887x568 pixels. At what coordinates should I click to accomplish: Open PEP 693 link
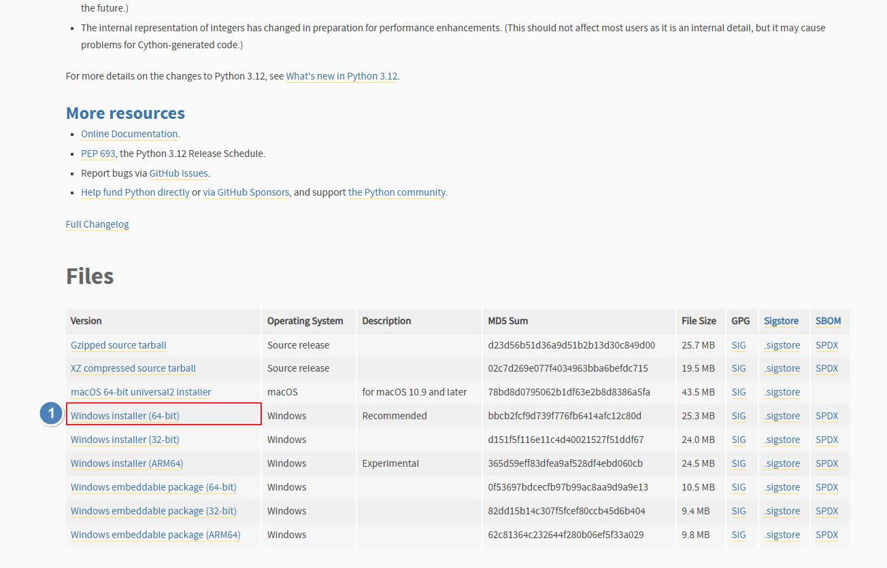[x=99, y=154]
